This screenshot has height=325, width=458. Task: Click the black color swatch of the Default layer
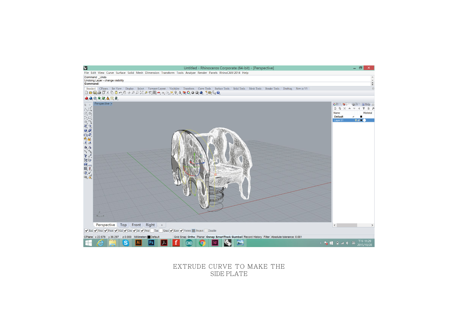click(x=361, y=117)
